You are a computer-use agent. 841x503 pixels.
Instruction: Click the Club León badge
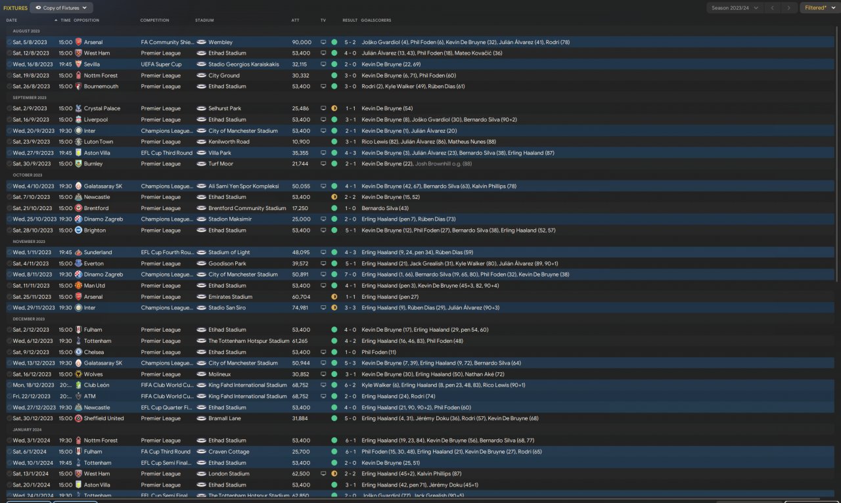[x=78, y=385]
